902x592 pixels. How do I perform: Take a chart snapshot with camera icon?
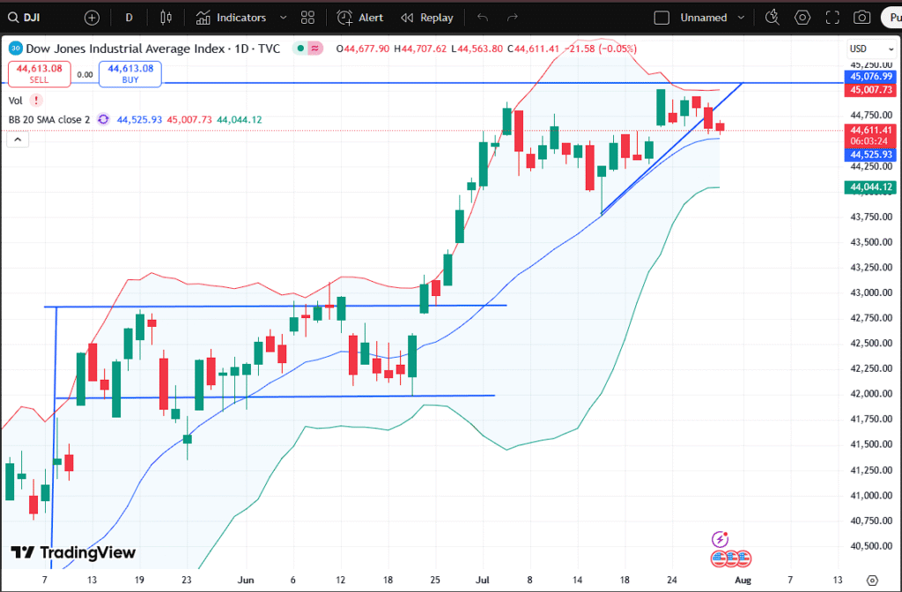coord(861,18)
